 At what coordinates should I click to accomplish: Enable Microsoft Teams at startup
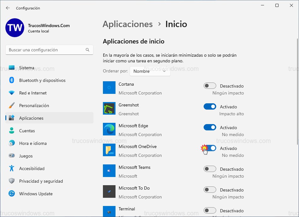click(x=210, y=169)
